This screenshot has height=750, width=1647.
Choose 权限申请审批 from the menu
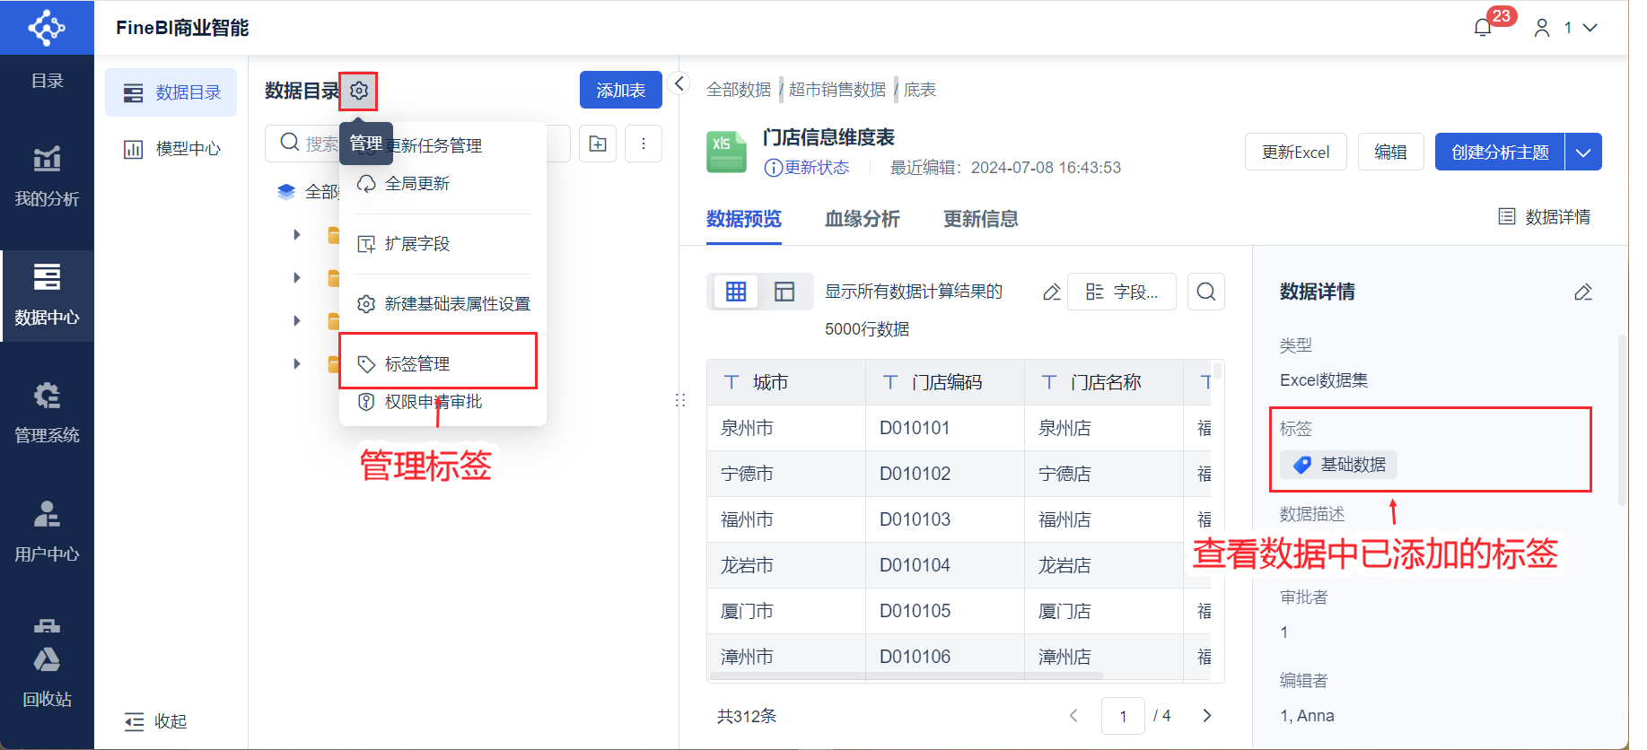[442, 402]
